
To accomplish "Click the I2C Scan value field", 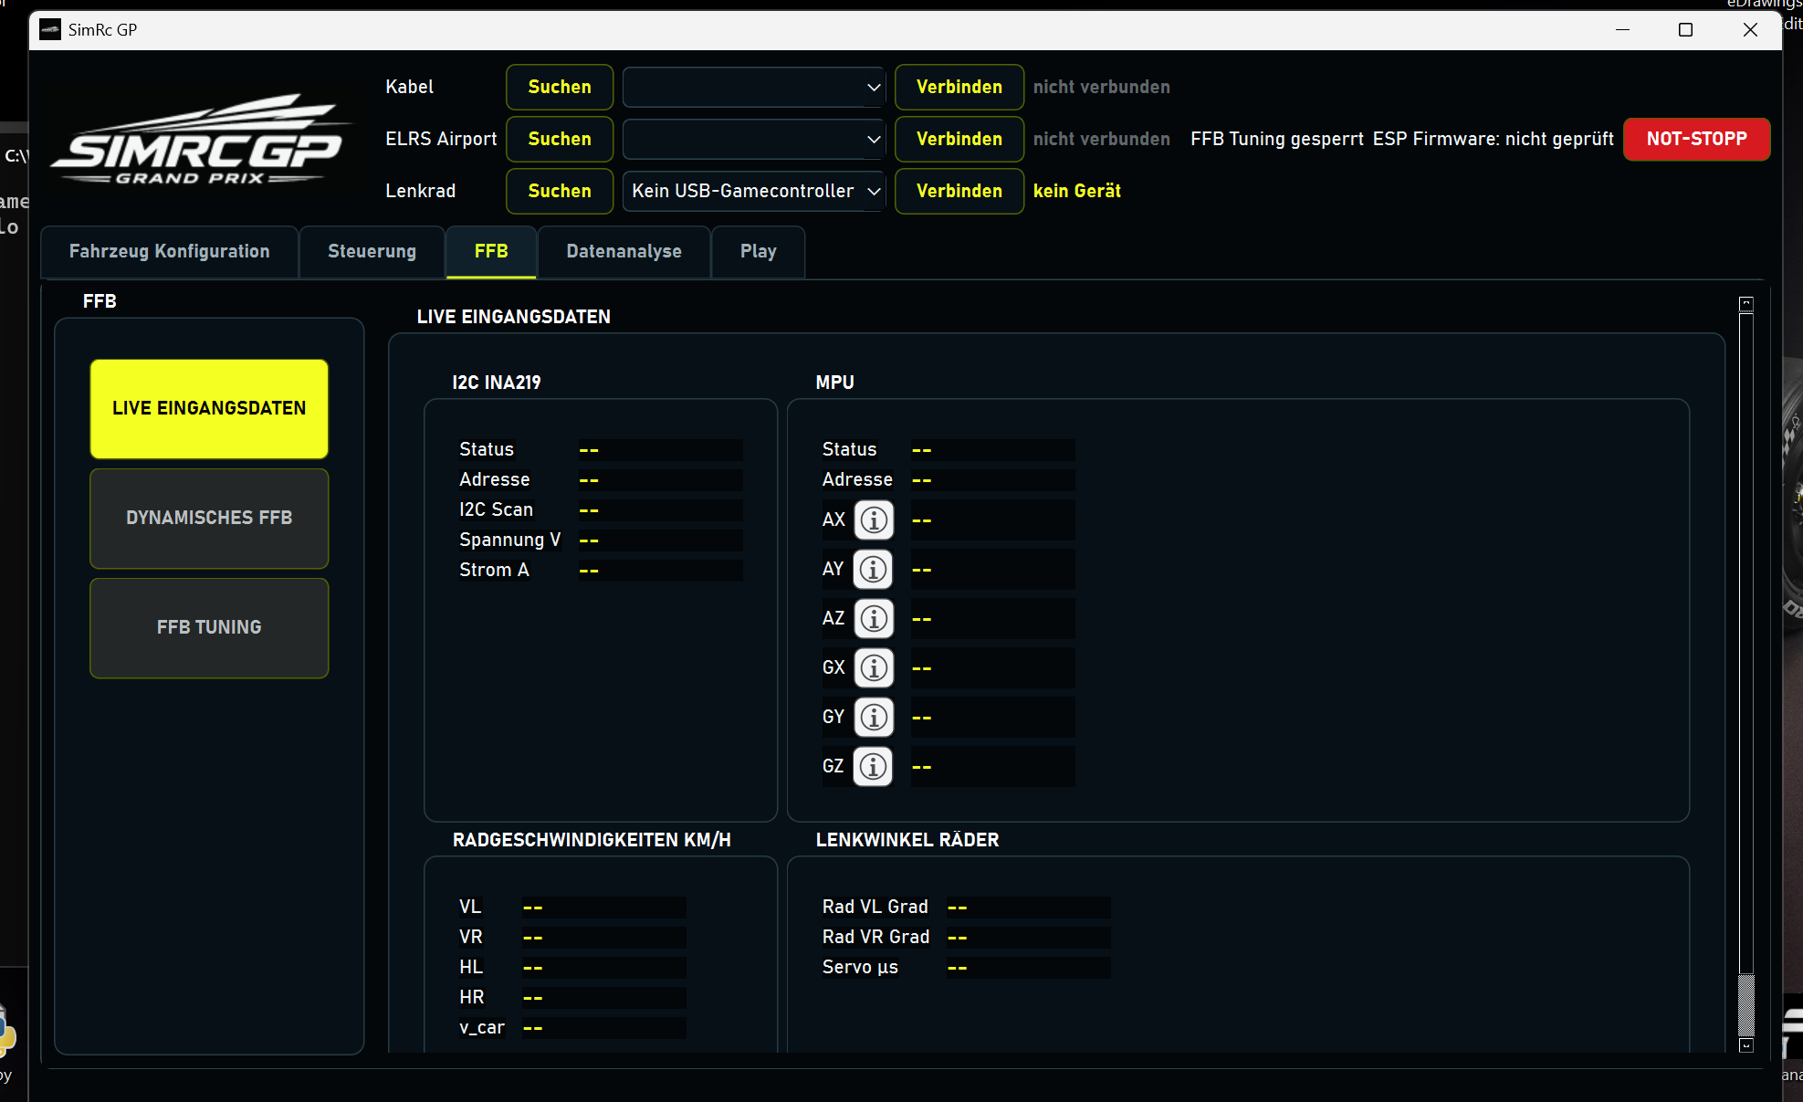I will [660, 509].
